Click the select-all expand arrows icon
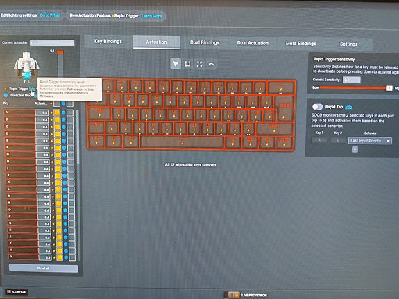 tap(200, 64)
